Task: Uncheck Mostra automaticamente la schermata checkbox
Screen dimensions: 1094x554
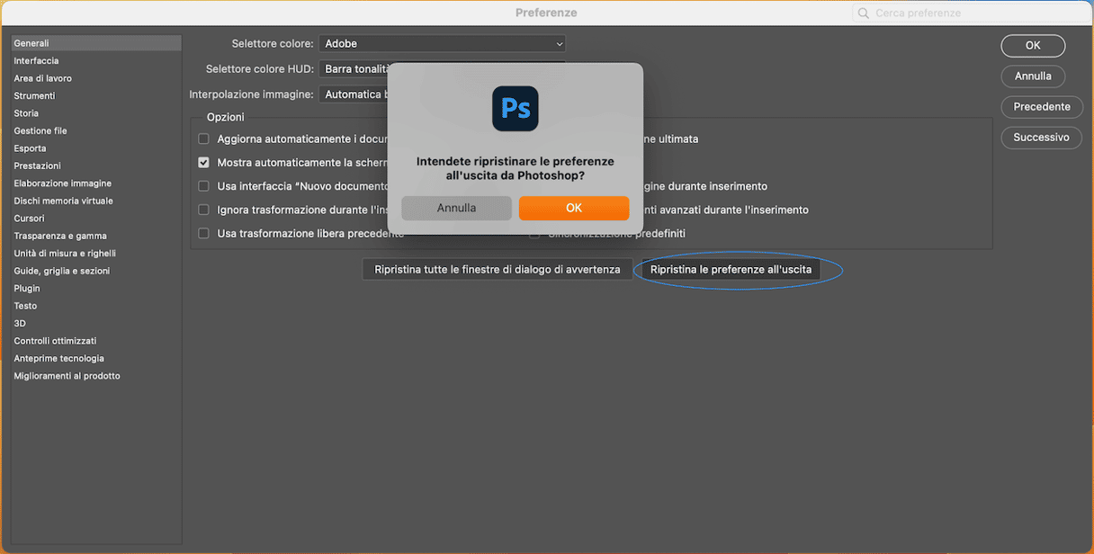Action: (x=203, y=163)
